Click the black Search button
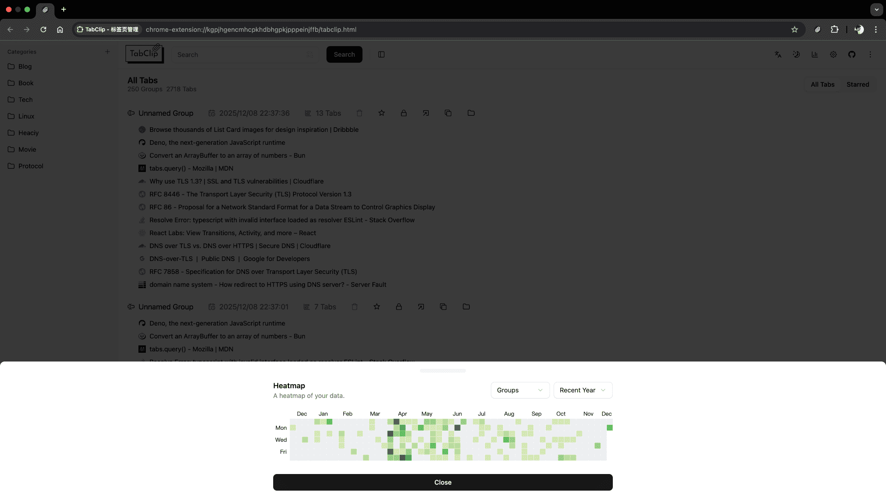The height and width of the screenshot is (498, 886). [x=344, y=54]
